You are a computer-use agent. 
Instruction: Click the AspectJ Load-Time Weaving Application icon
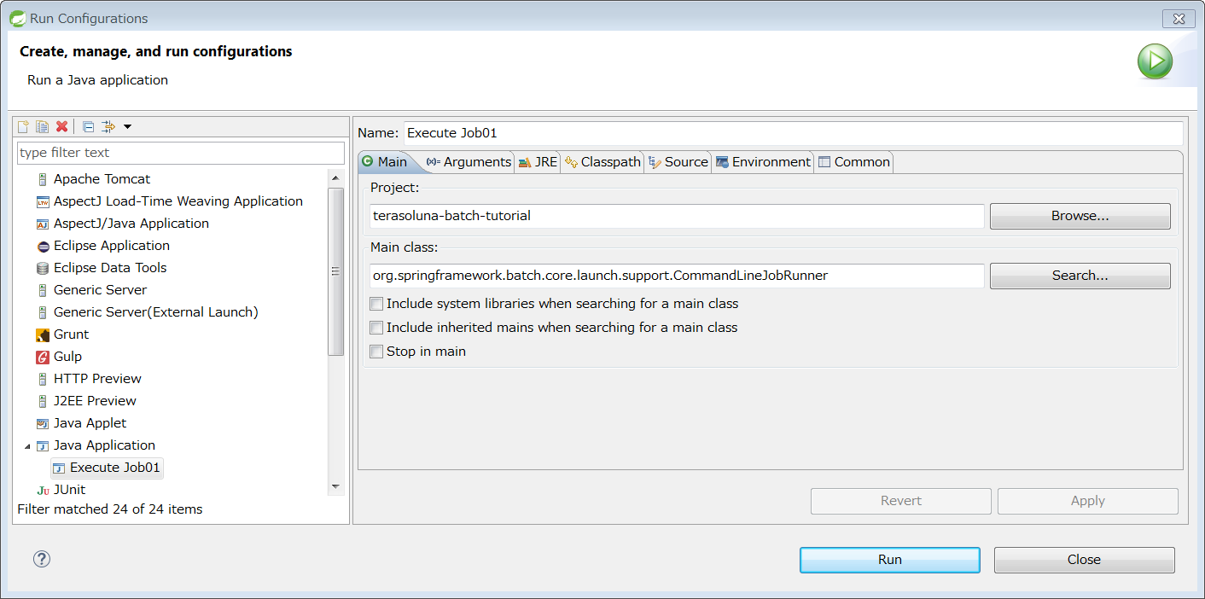[x=43, y=201]
